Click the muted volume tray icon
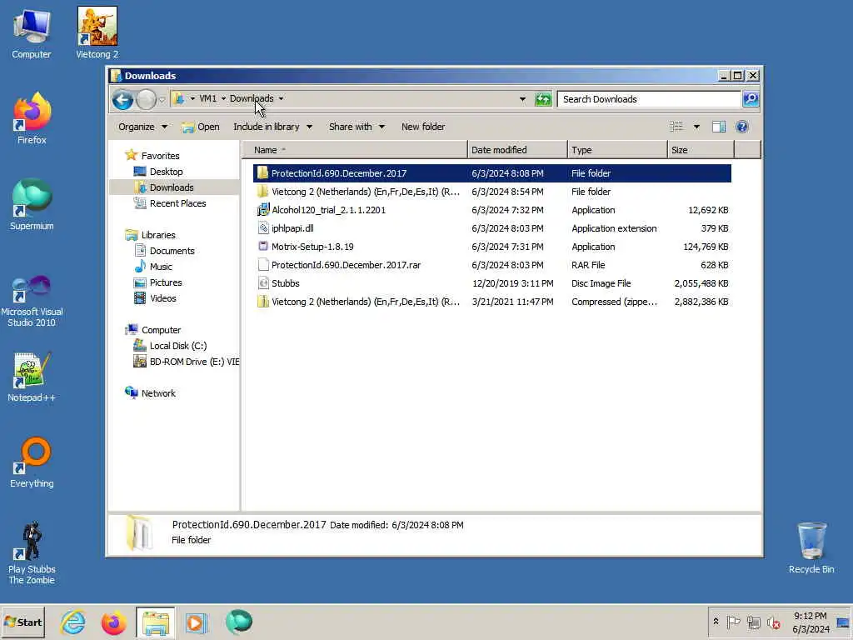Viewport: 853px width, 640px height. (x=773, y=622)
